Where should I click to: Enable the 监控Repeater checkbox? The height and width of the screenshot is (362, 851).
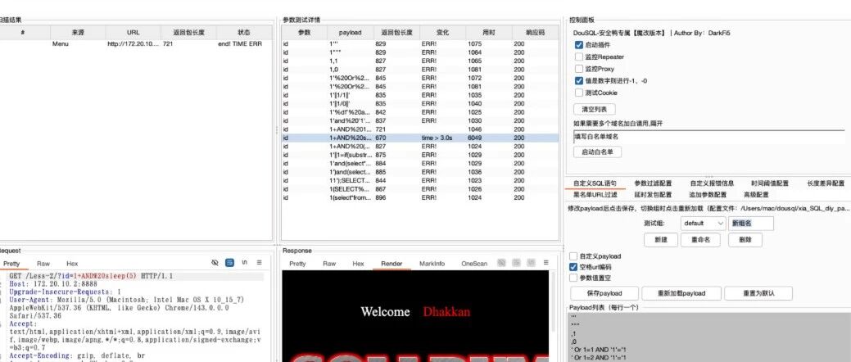(x=578, y=57)
